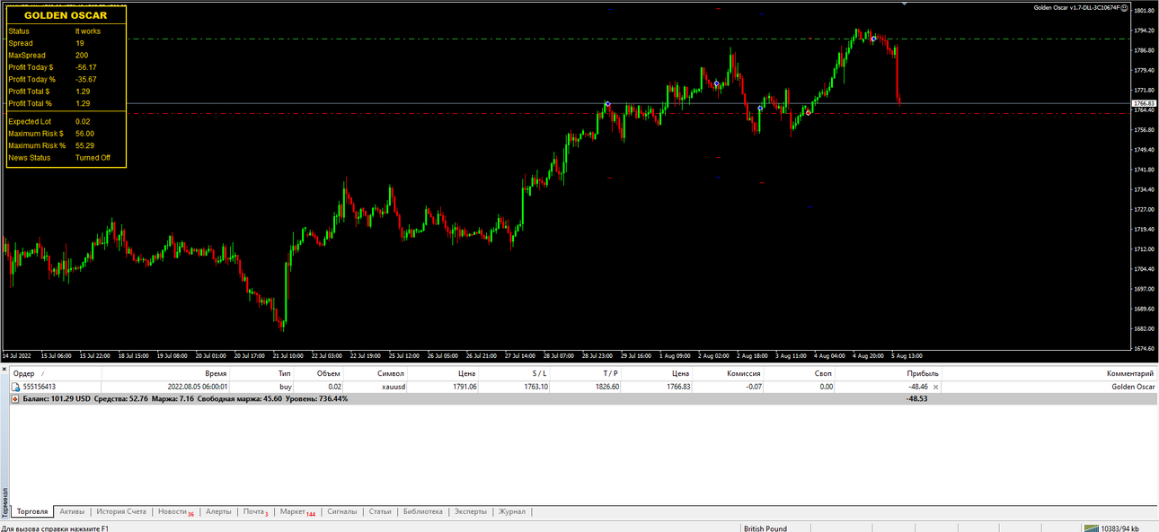Open the Журнал tab
Viewport: 1159px width, 532px height.
512,511
